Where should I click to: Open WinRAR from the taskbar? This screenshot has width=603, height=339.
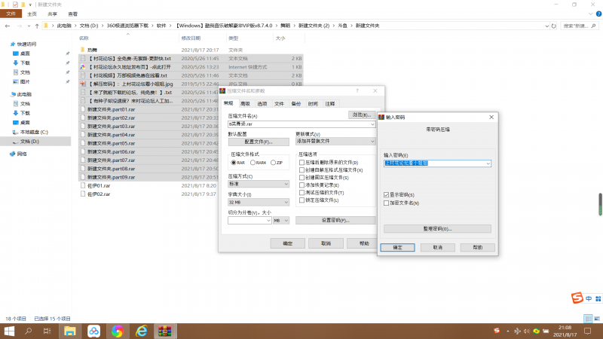tap(165, 331)
